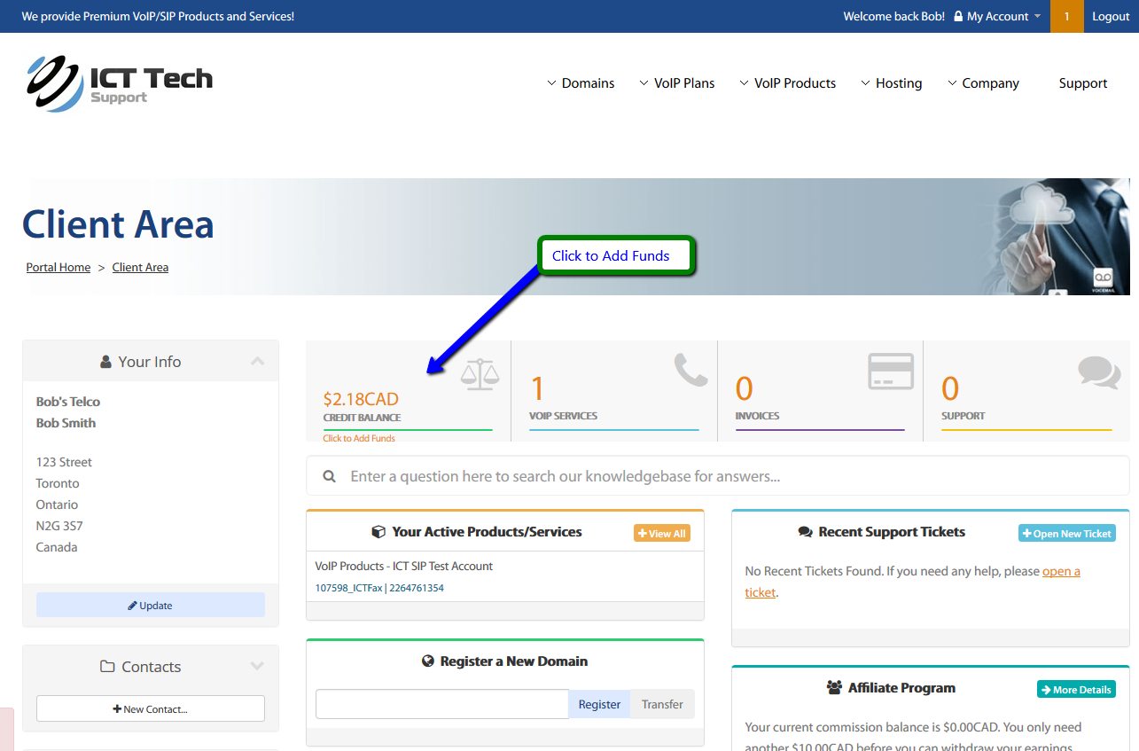1139x751 pixels.
Task: Click the View All products button
Action: click(x=661, y=534)
